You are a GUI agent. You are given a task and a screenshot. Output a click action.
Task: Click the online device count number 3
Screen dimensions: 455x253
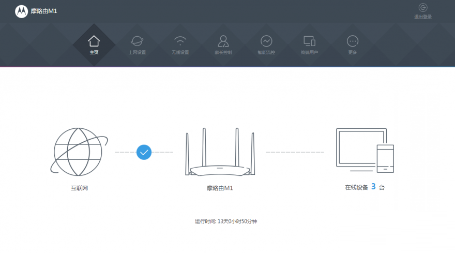(373, 187)
